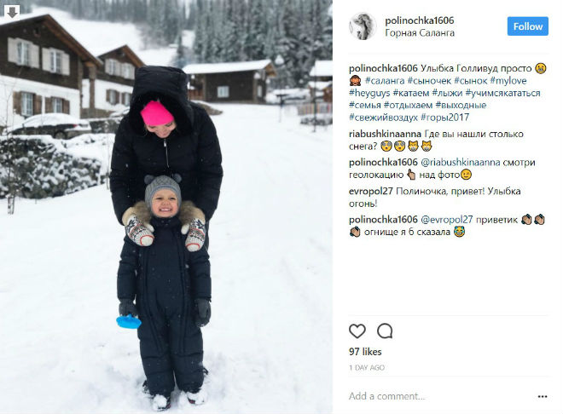Open location Горная Саланга
Screen dimensions: 563x414
pyautogui.click(x=420, y=33)
